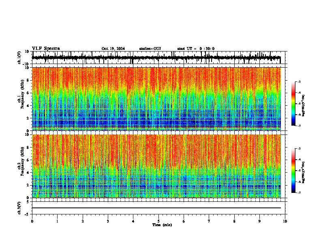Click the 'station=OUJ' header label
This screenshot has width=321, height=248.
[x=150, y=49]
